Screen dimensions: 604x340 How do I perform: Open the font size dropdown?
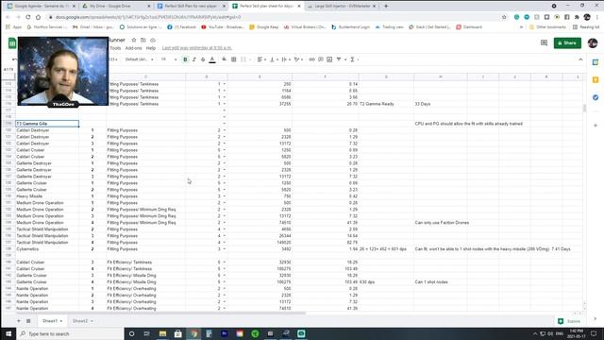coord(169,59)
